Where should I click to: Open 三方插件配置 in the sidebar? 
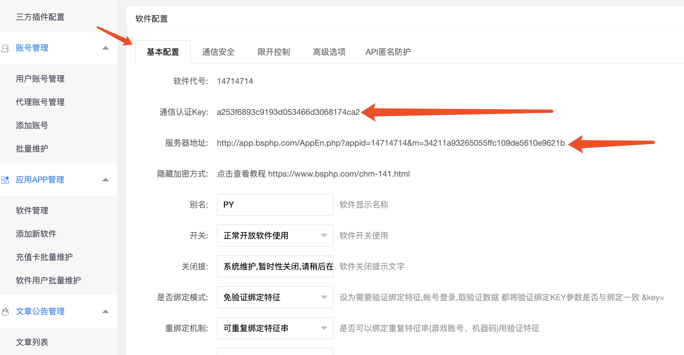click(x=40, y=17)
